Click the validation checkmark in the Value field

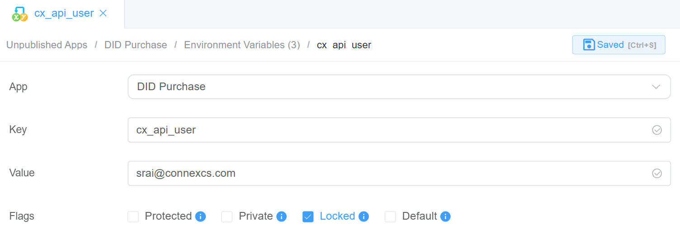pyautogui.click(x=657, y=174)
